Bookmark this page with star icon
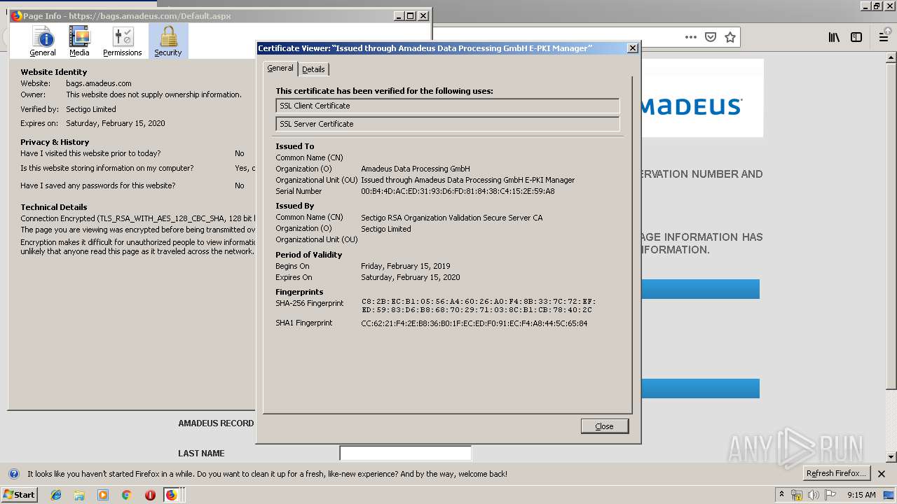The height and width of the screenshot is (504, 897). pos(730,37)
